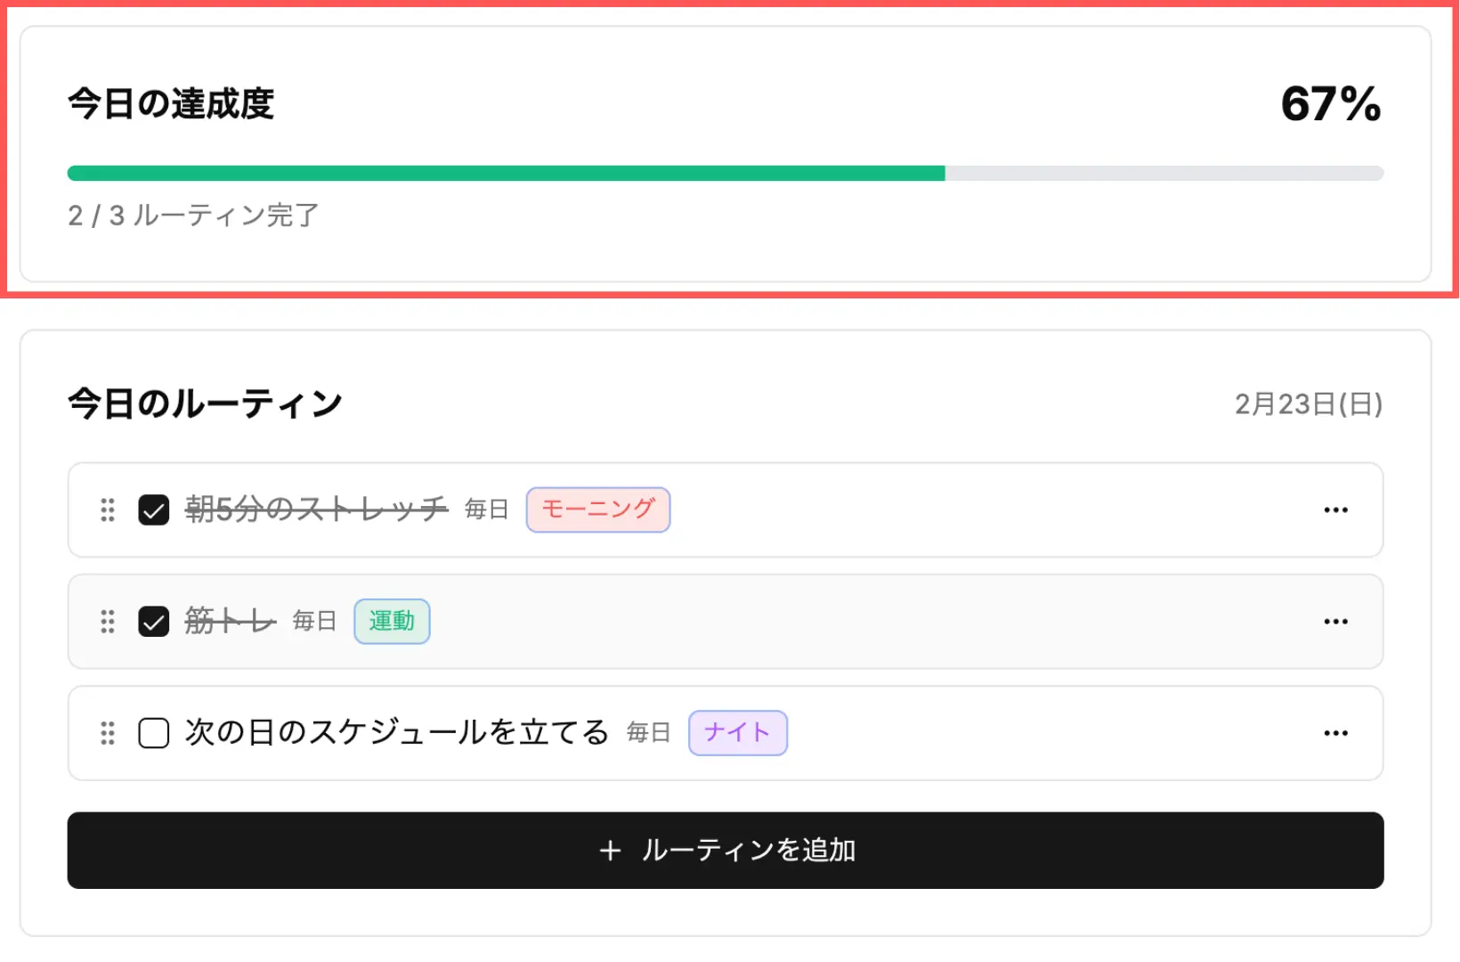Click drag handle for 朝5分のストレッチ routine

point(108,510)
